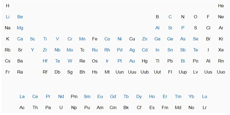Click the Pd element link
This screenshot has width=230, height=115.
pyautogui.click(x=120, y=50)
